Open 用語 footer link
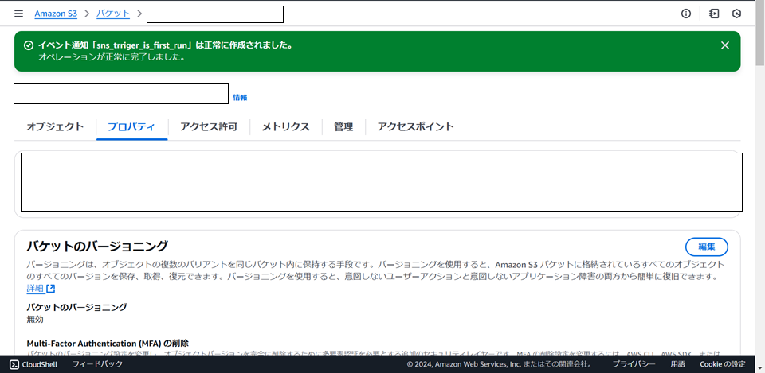Screen dimensions: 765x373 click(677, 364)
